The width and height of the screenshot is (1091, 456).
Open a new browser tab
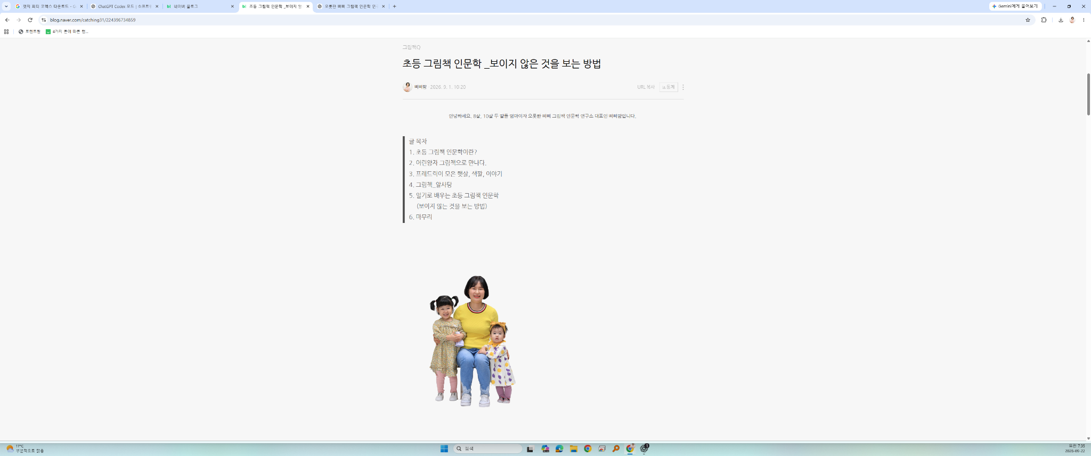[394, 6]
